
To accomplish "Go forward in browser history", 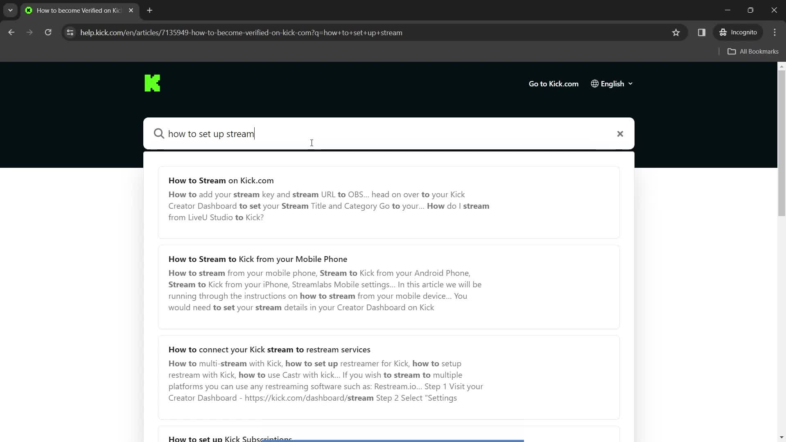I will pyautogui.click(x=29, y=32).
